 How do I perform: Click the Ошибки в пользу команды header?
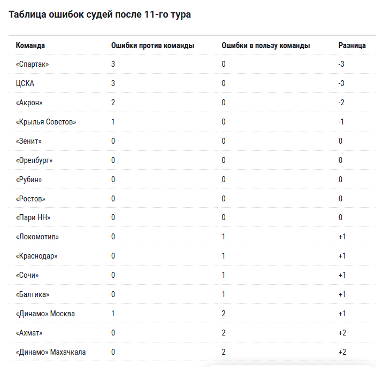(266, 45)
